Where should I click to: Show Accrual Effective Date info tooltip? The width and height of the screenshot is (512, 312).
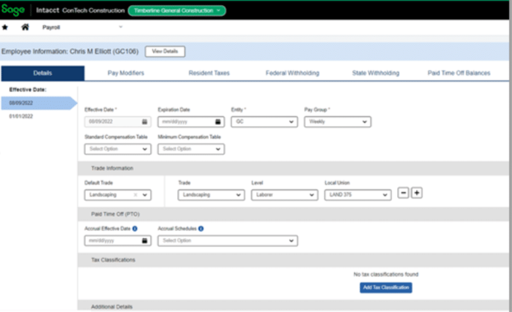tap(135, 228)
